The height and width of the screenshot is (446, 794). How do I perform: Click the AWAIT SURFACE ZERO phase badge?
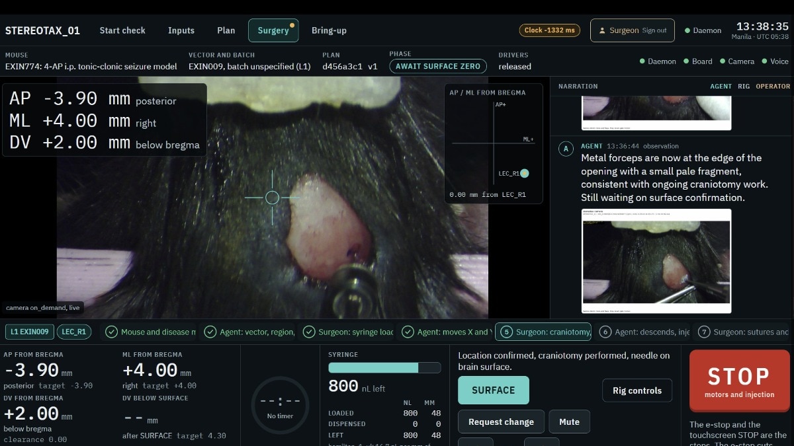pyautogui.click(x=438, y=66)
